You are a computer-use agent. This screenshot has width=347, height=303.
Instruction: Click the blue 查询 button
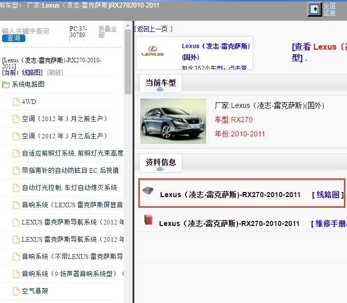point(14,39)
